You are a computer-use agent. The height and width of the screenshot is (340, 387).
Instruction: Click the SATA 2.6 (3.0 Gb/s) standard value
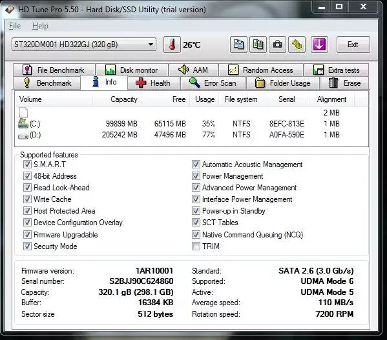coord(316,271)
